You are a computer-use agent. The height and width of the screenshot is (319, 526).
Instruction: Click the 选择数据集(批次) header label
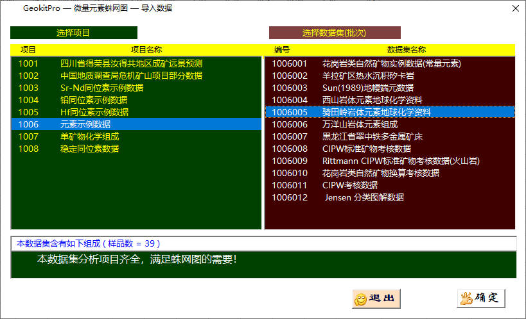click(x=334, y=33)
